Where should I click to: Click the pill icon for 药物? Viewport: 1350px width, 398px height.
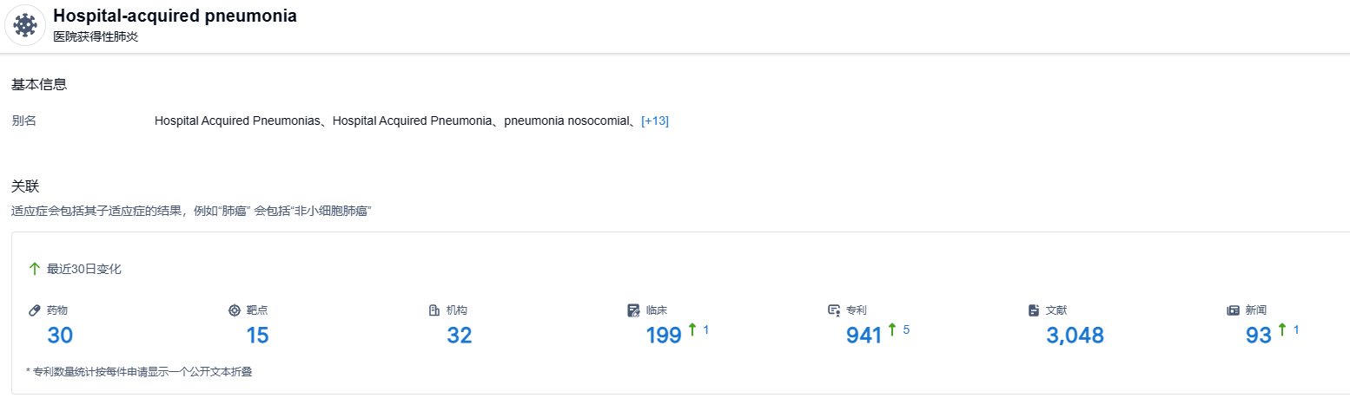(35, 310)
